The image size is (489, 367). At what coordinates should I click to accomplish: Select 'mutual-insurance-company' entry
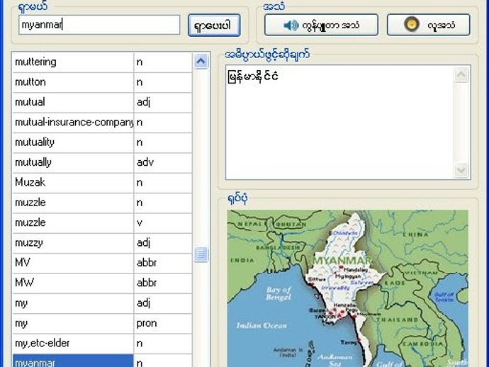click(73, 123)
